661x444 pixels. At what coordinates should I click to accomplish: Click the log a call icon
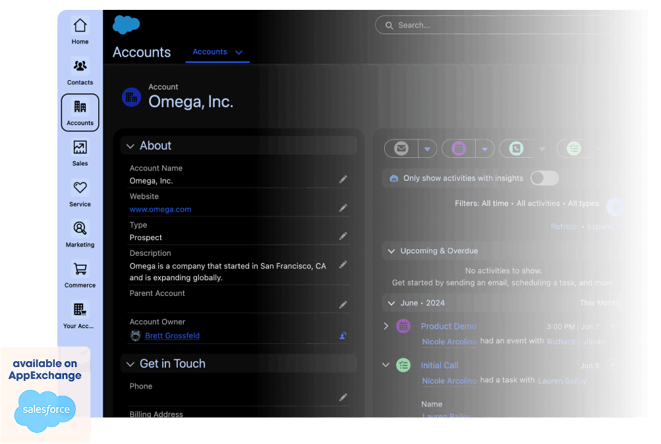(516, 149)
